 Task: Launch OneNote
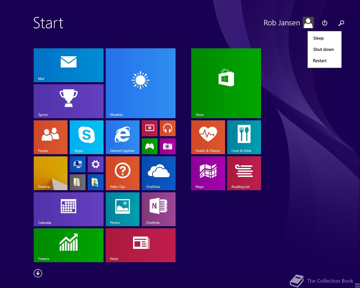point(158,209)
